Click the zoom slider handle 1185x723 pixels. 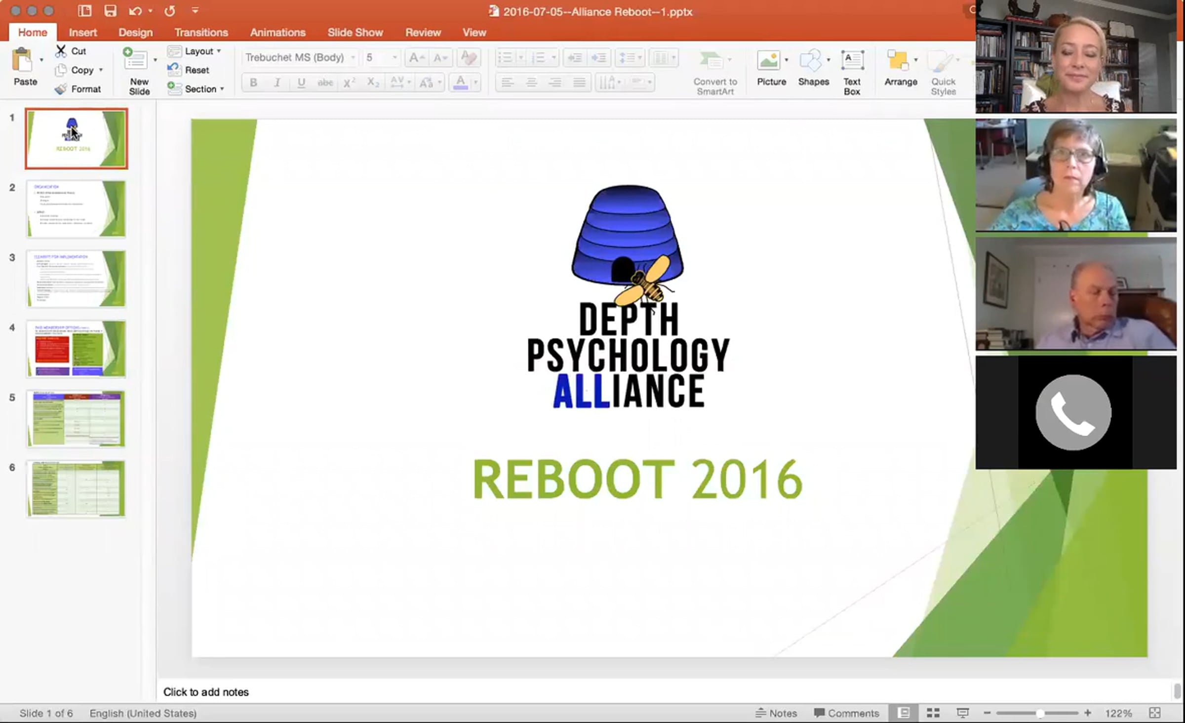tap(1040, 713)
